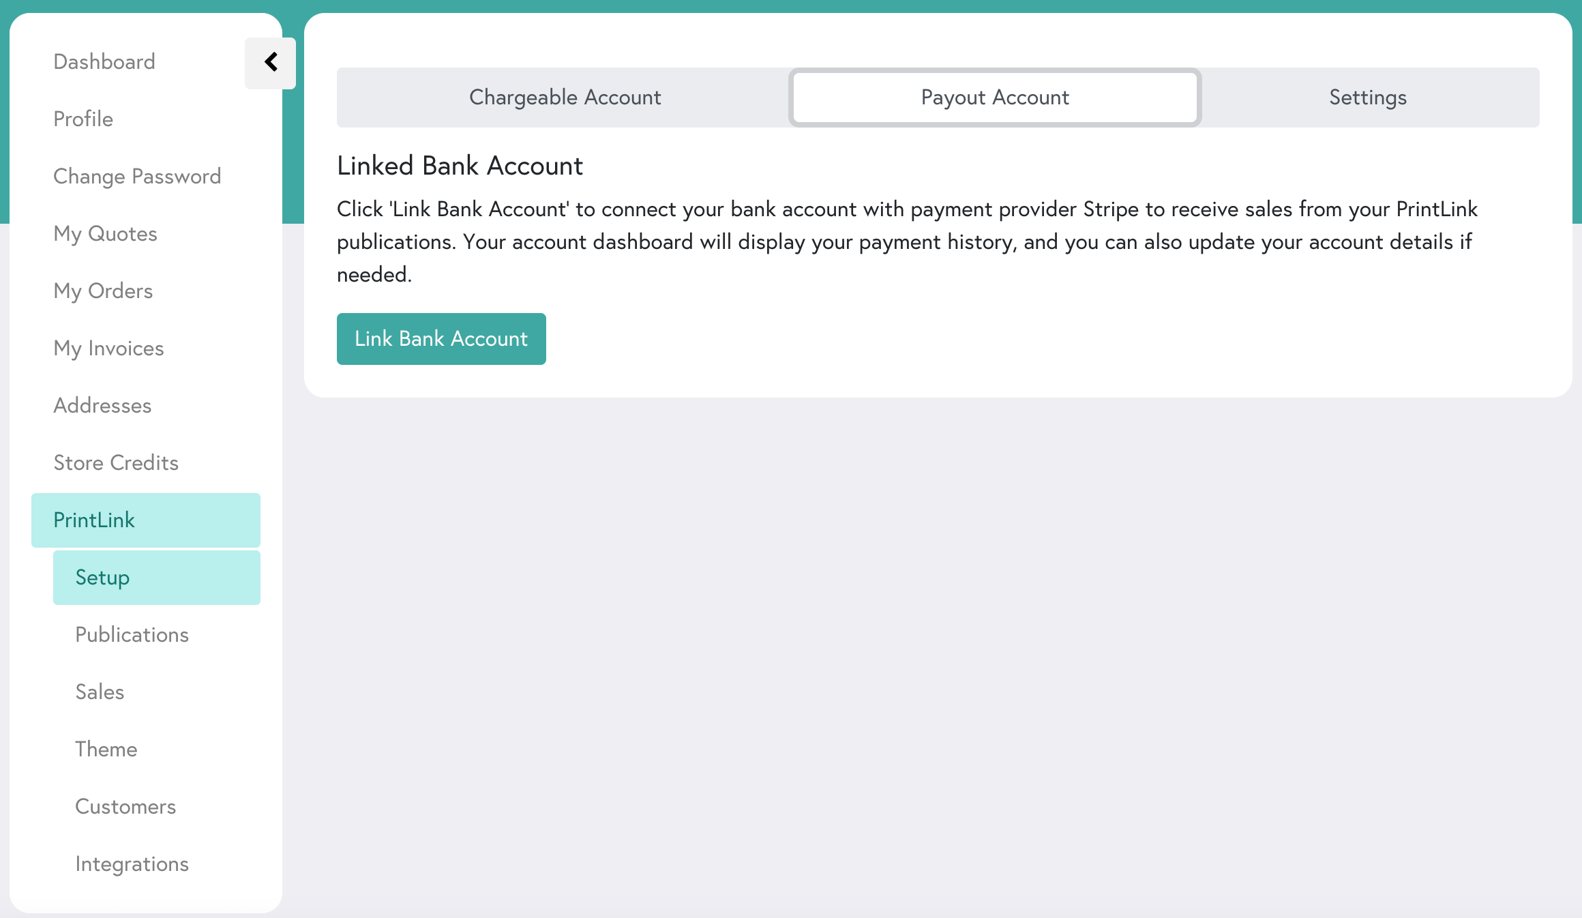Viewport: 1582px width, 918px height.
Task: View My Invoices
Action: pos(108,348)
